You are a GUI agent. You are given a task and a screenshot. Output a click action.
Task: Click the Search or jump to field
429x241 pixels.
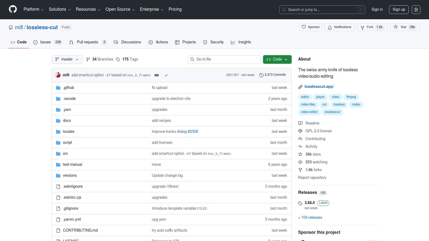[322, 10]
